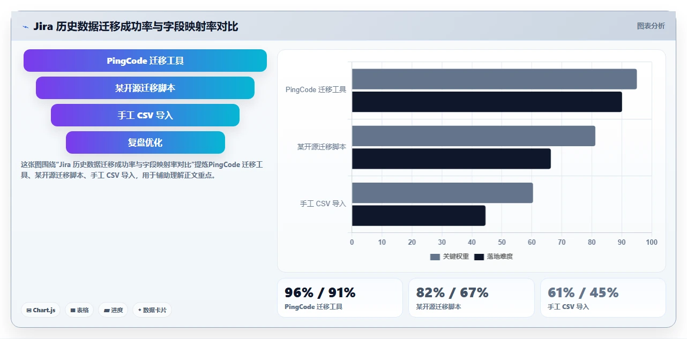Click the gray 某开源迁移脚本 bar
Viewport: 687px width, 339px height.
point(473,136)
